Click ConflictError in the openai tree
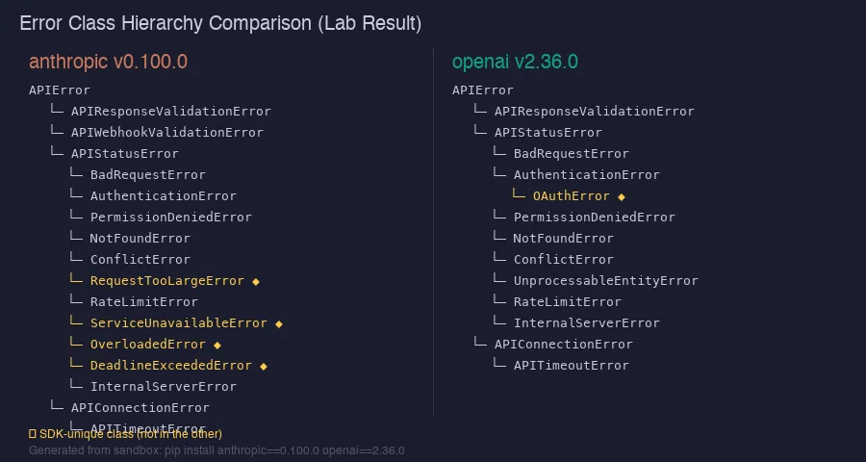 563,259
